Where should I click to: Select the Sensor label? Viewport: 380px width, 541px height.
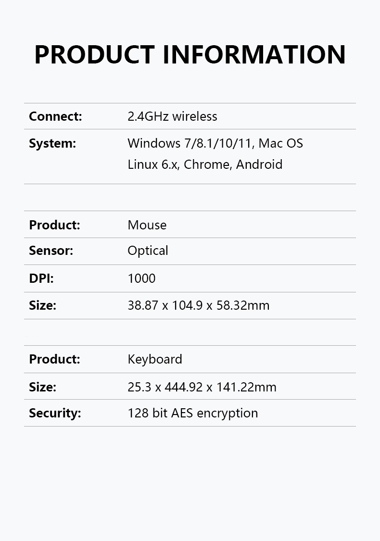(51, 251)
